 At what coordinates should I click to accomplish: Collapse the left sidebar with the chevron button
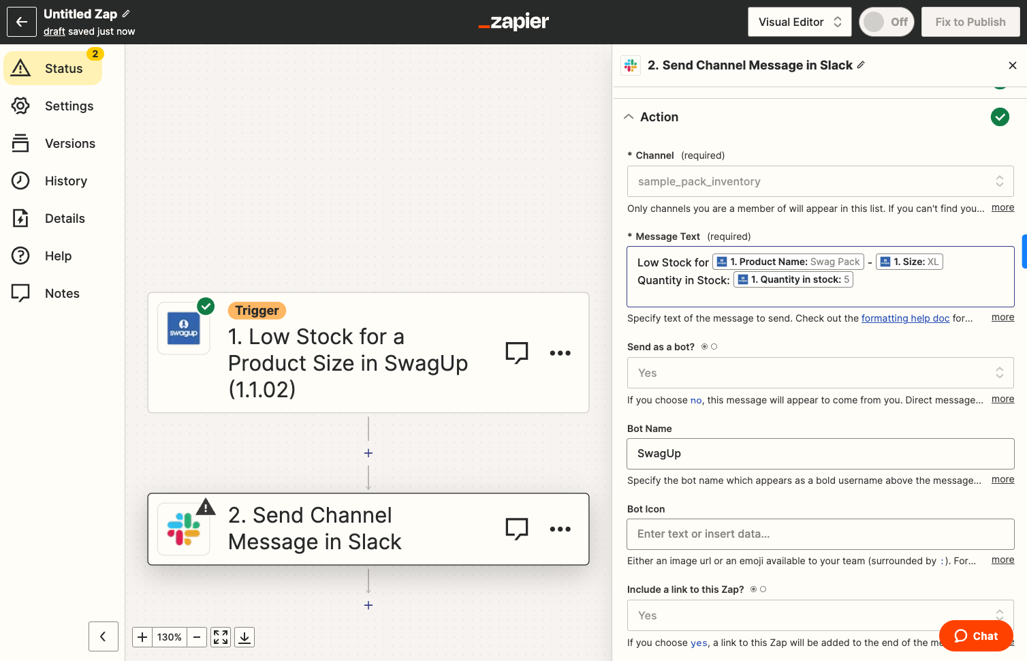tap(104, 636)
